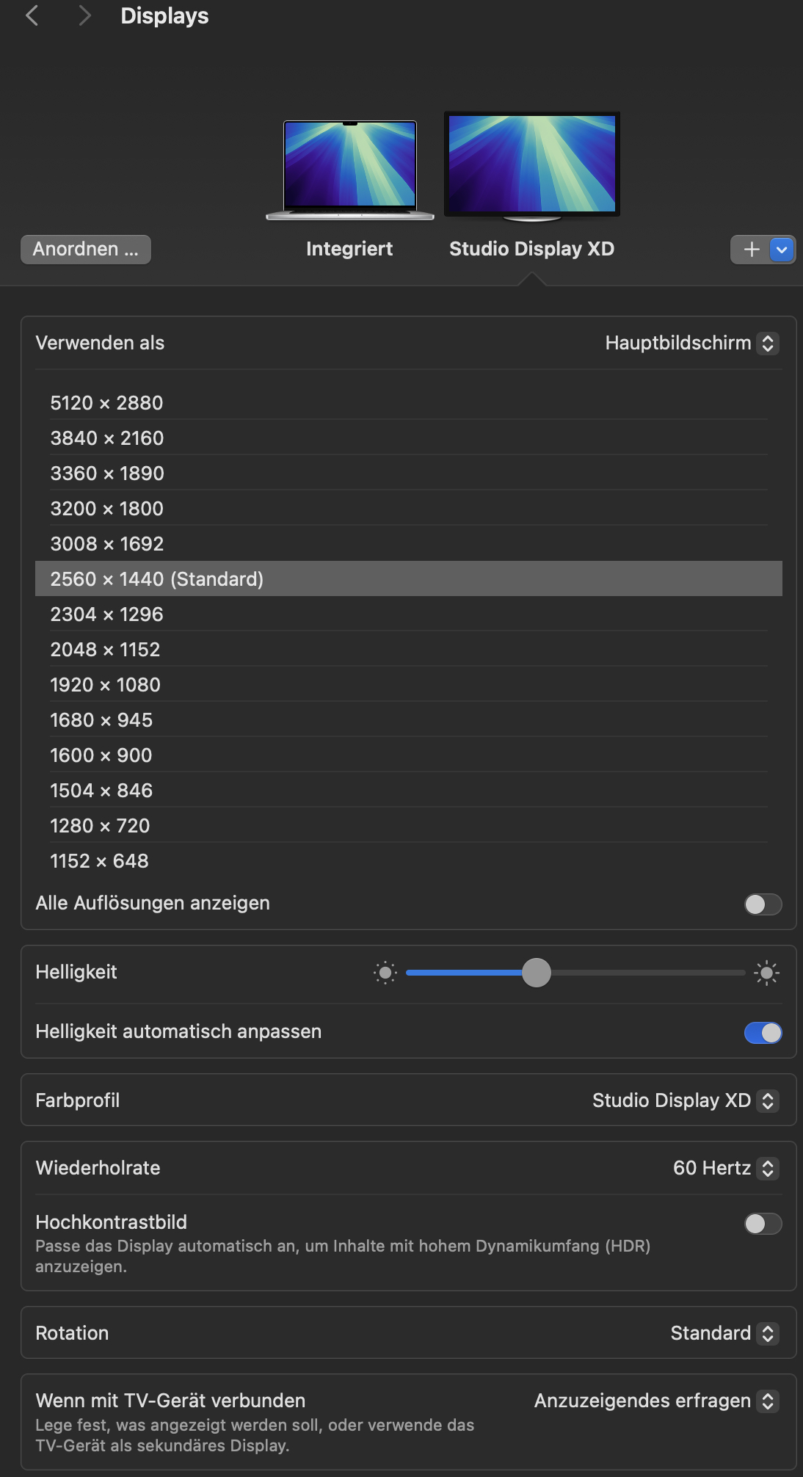Go back with the left chevron
The image size is (803, 1477).
point(32,15)
